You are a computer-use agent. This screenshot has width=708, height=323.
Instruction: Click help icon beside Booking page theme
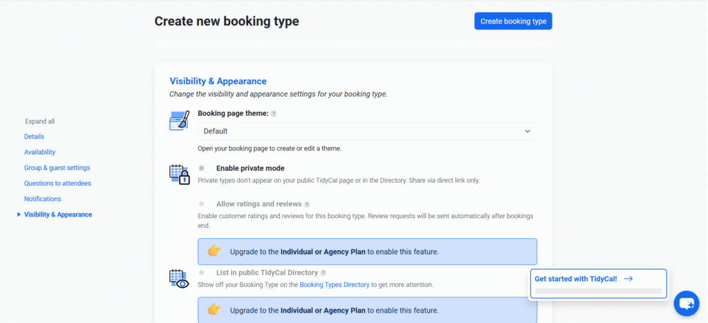click(274, 114)
